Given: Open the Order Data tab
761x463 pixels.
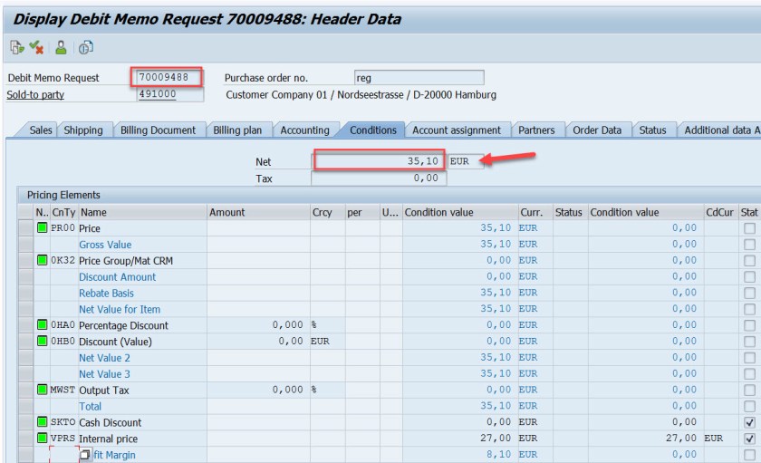Looking at the screenshot, I should tap(597, 130).
